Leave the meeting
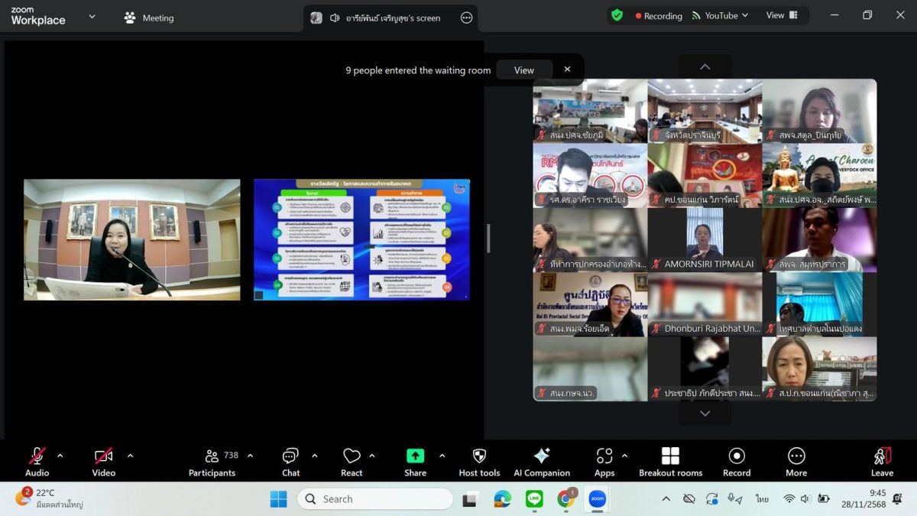The image size is (917, 516). (882, 462)
